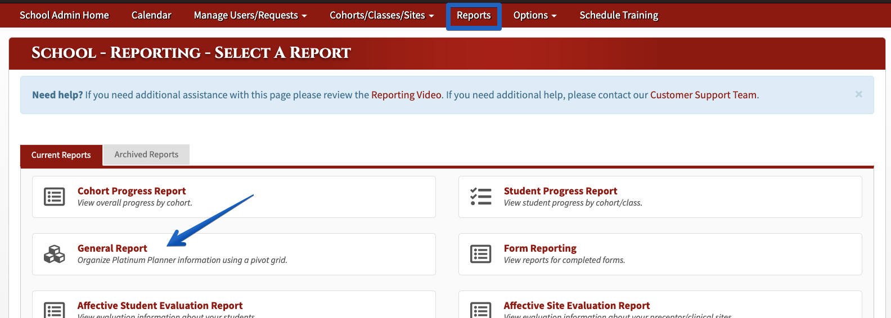Select the Current Reports tab

61,155
